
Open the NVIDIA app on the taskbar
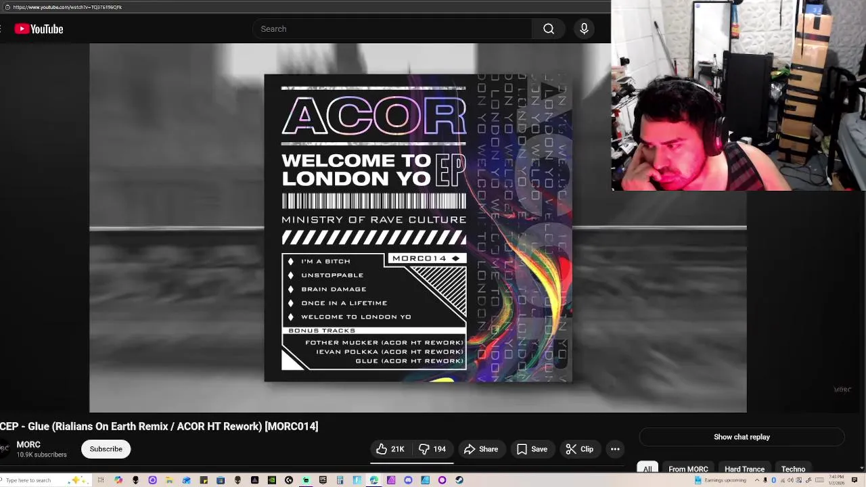click(272, 480)
